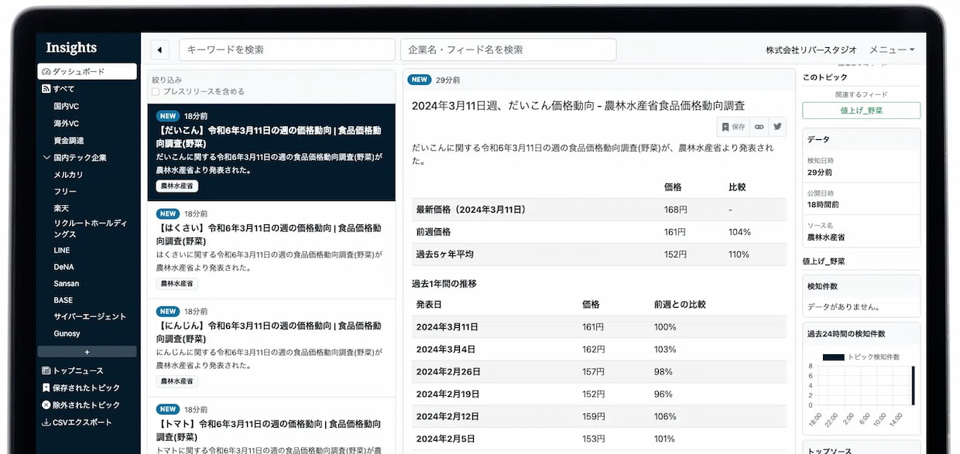
Task: Click CSVエクスポート download item
Action: [x=77, y=422]
